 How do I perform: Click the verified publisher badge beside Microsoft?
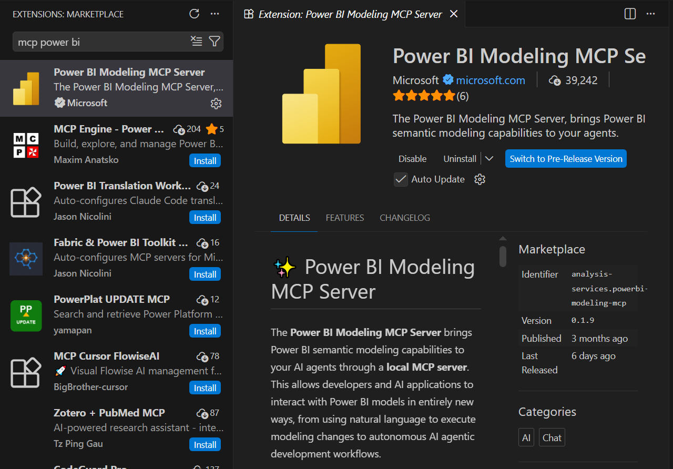tap(448, 80)
